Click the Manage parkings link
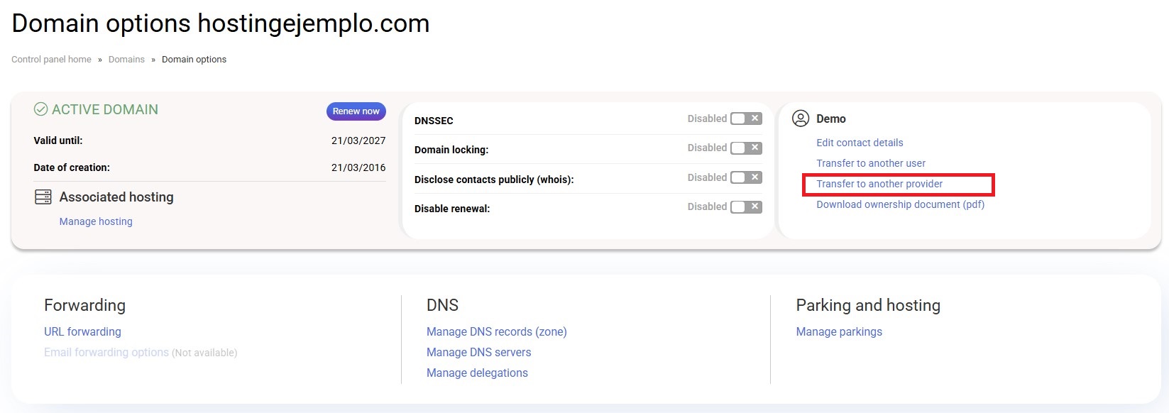This screenshot has width=1169, height=413. pyautogui.click(x=839, y=331)
